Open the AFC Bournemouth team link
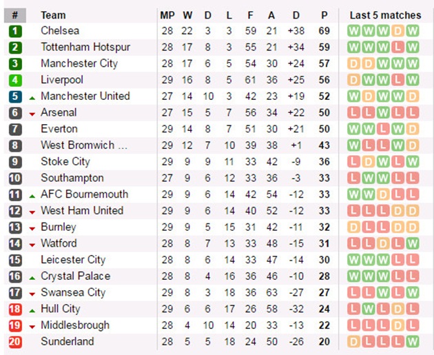This screenshot has width=434, height=355. coord(84,194)
